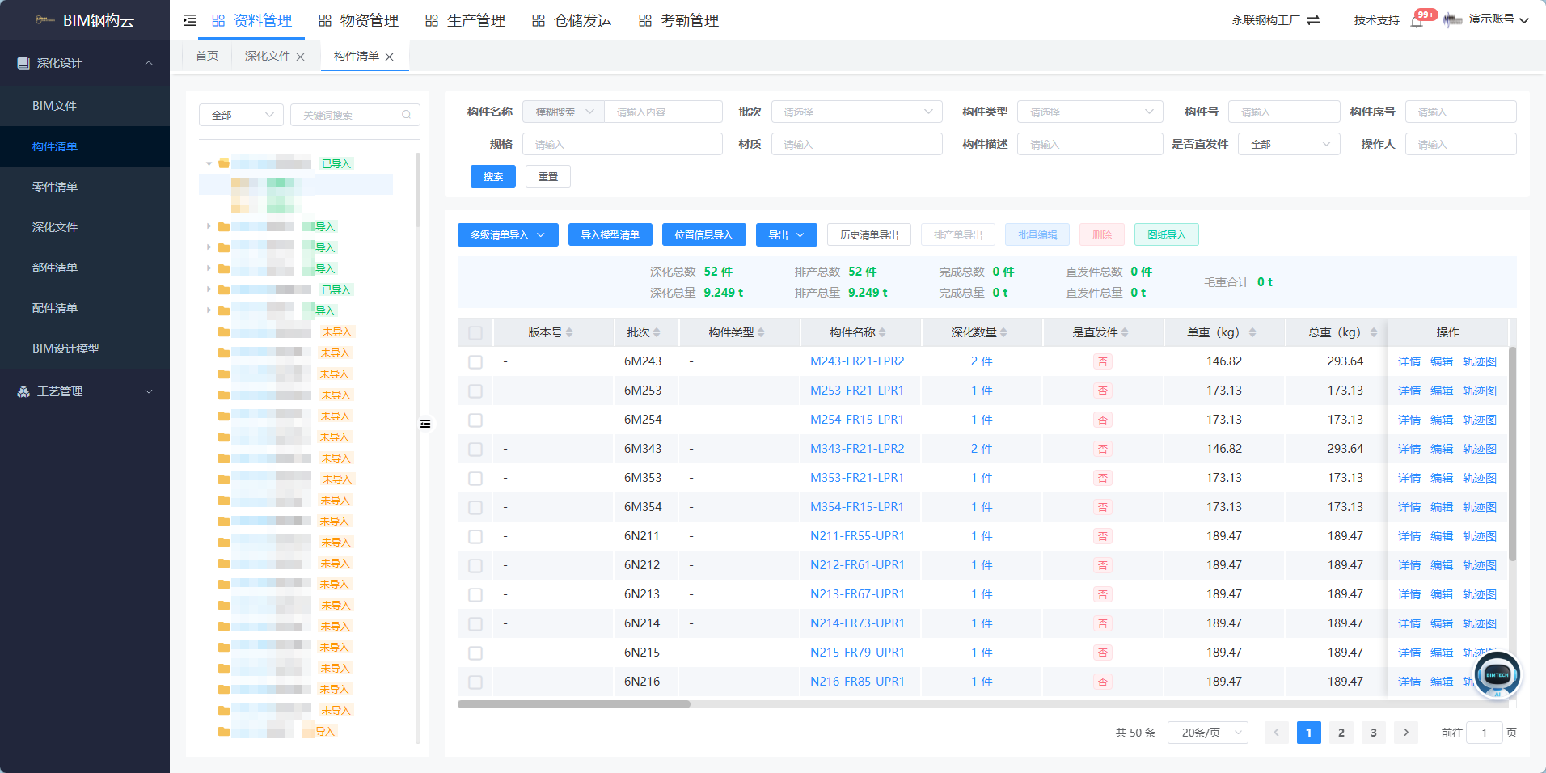The width and height of the screenshot is (1546, 773).
Task: Click the factory switch arrows icon
Action: point(1313,20)
